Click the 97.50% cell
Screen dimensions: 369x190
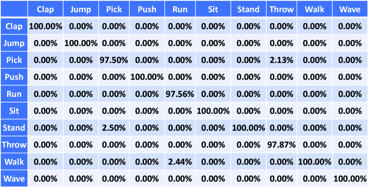(113, 60)
